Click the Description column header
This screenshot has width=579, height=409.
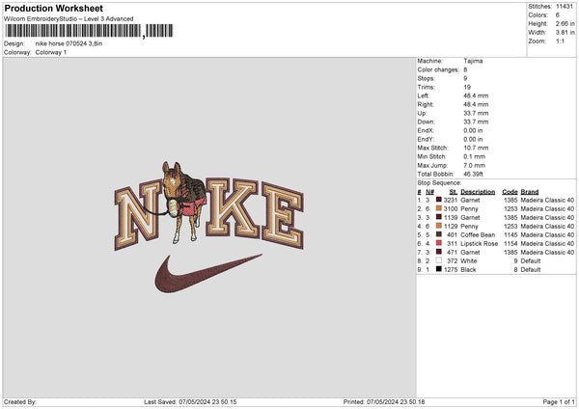[478, 192]
